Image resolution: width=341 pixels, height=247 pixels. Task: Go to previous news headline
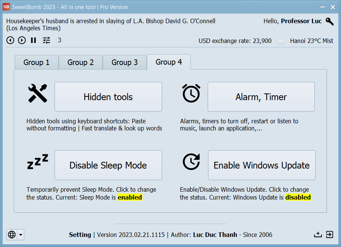click(10, 40)
